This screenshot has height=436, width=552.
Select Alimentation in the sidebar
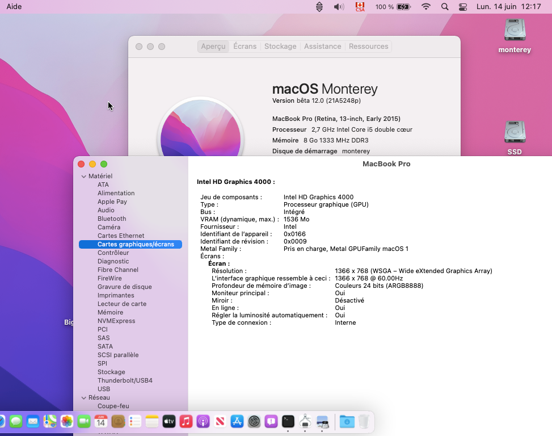click(116, 193)
